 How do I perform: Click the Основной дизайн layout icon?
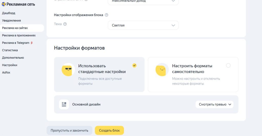coord(64,104)
